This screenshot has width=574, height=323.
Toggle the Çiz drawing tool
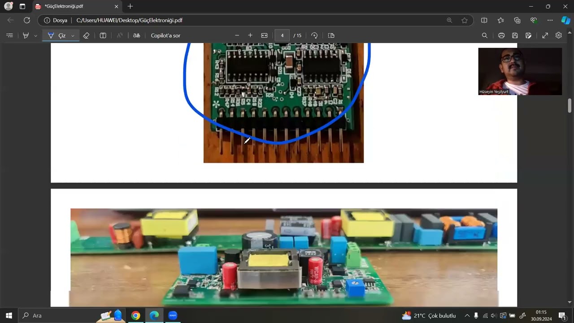pos(57,35)
